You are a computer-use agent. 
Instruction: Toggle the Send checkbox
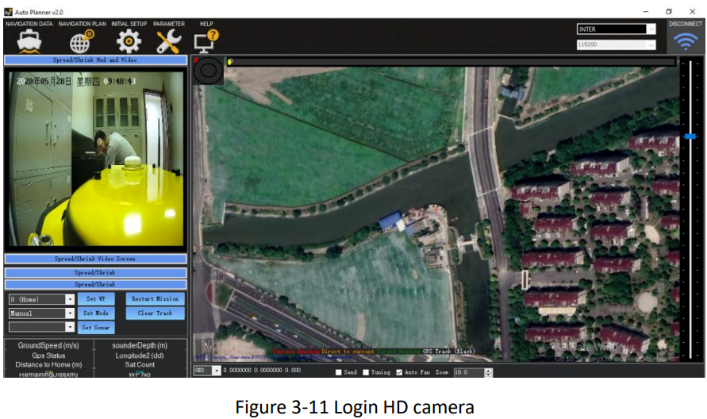[339, 372]
